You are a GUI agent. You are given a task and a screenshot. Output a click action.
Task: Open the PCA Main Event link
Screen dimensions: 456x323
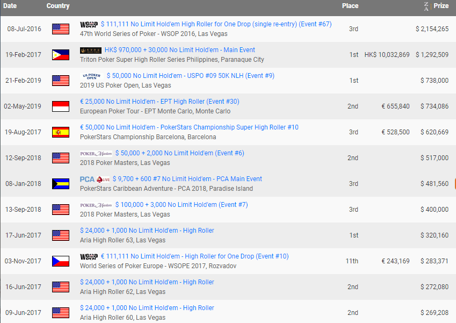click(187, 179)
